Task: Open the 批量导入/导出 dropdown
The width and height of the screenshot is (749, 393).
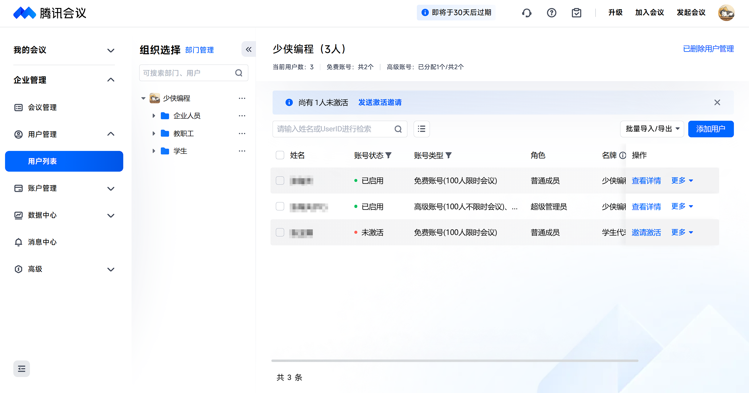Action: click(652, 129)
